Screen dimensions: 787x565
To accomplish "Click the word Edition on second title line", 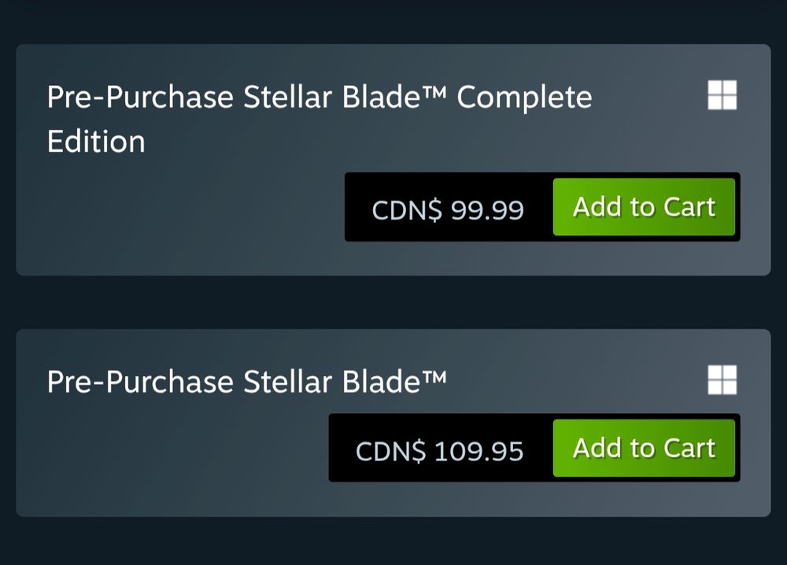I will [96, 141].
